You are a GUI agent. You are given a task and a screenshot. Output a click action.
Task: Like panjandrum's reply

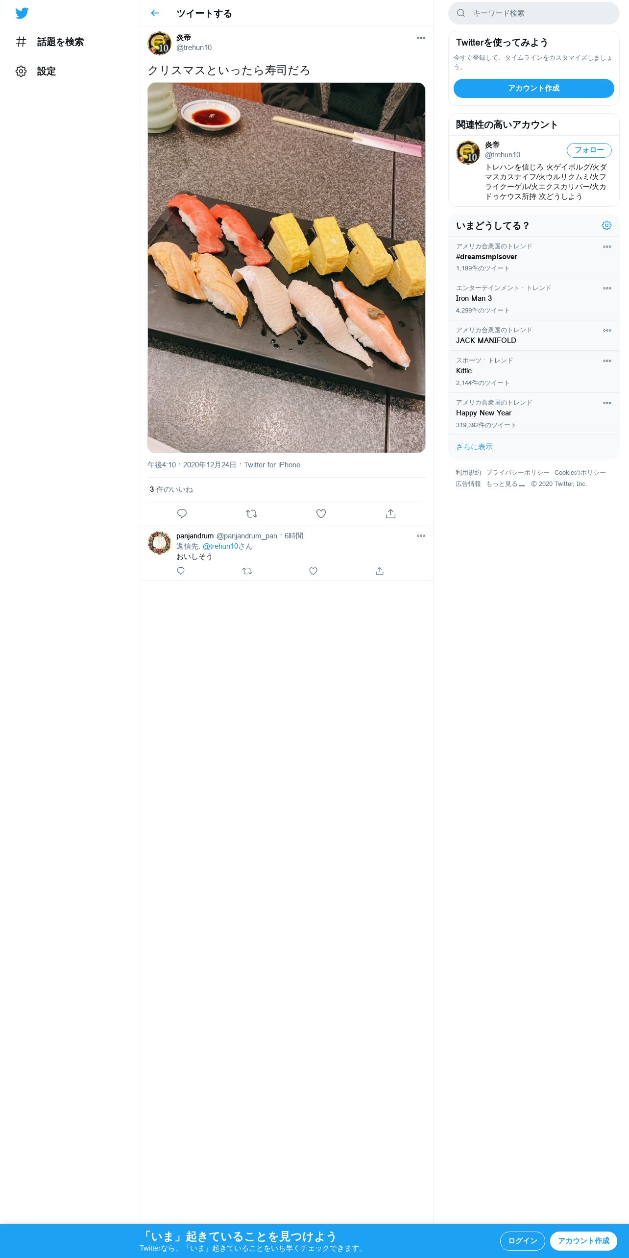point(313,571)
